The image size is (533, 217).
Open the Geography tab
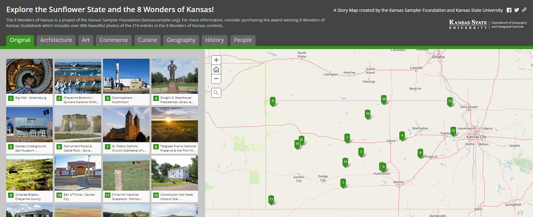(181, 40)
